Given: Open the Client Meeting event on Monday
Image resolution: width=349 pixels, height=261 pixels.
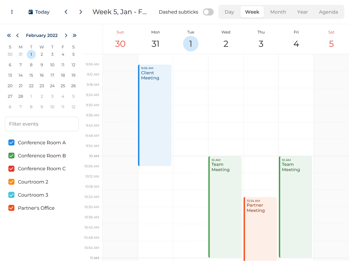Looking at the screenshot, I should tap(154, 102).
